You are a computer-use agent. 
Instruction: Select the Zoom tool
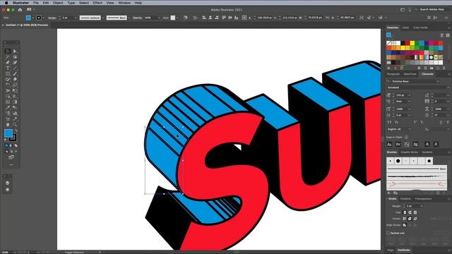[x=15, y=124]
